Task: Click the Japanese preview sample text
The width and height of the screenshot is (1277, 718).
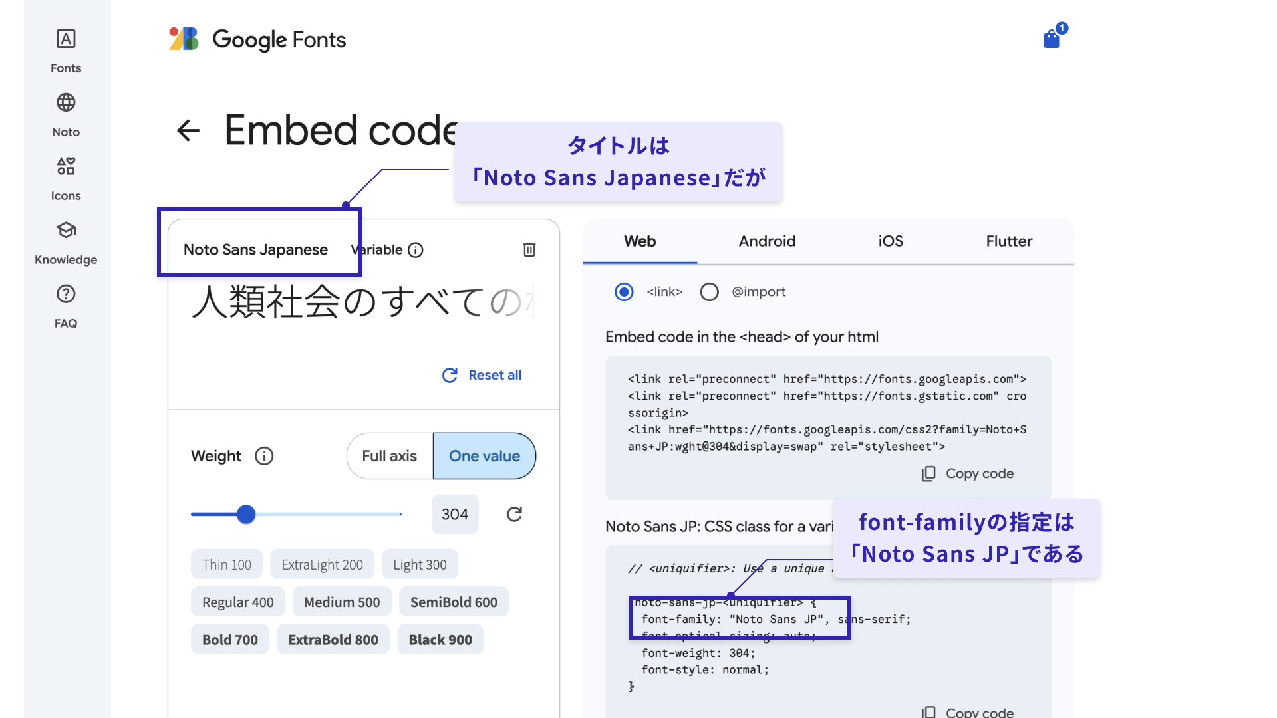Action: (364, 301)
